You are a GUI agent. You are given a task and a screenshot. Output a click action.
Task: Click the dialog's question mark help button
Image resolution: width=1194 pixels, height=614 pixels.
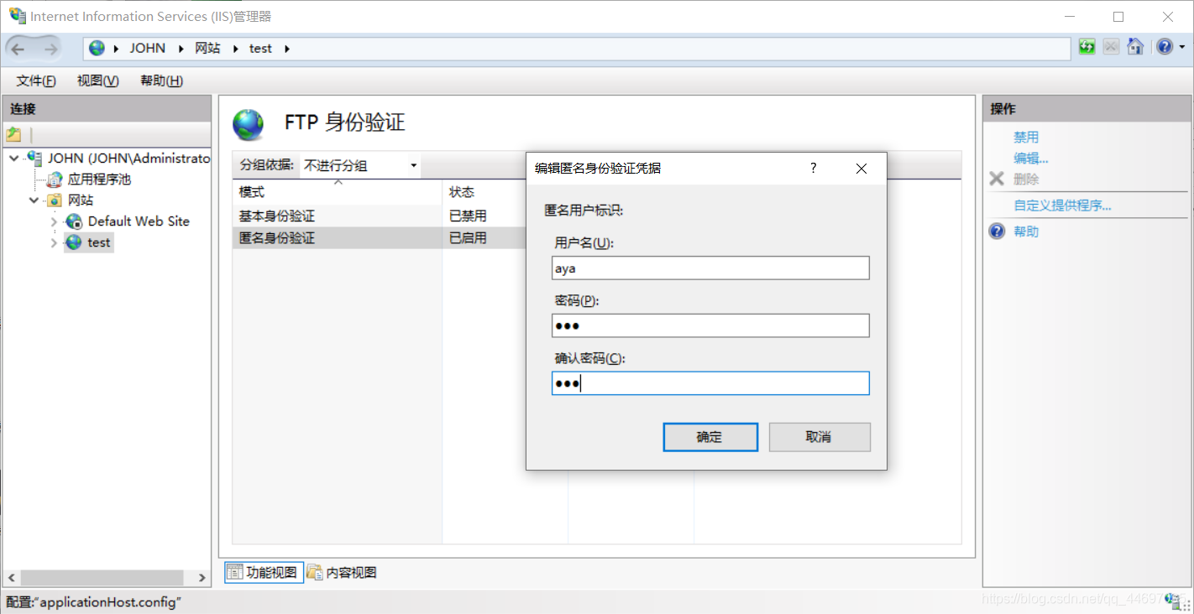click(813, 168)
